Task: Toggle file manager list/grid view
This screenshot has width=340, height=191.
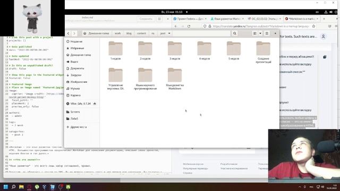Action: click(x=255, y=33)
